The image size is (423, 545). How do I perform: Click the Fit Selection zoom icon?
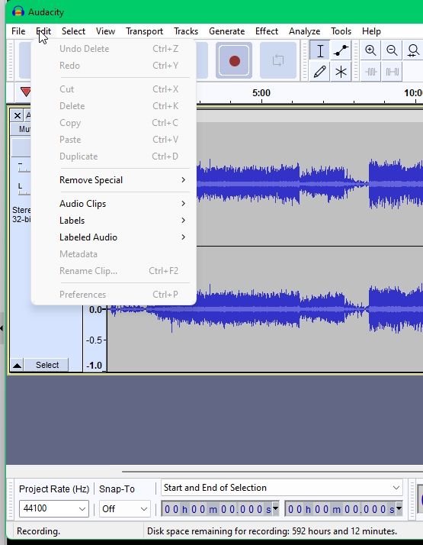point(413,50)
